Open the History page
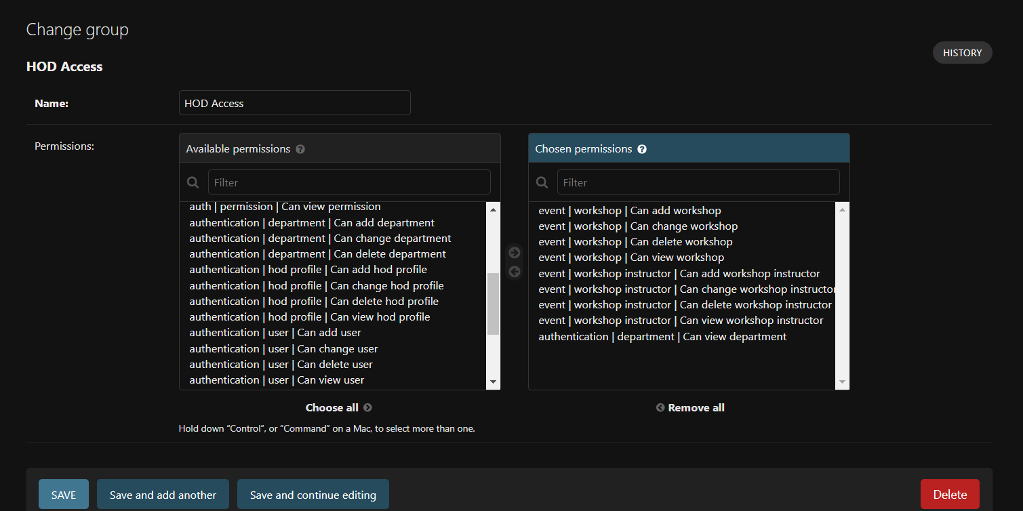Screen dimensions: 1023x511 point(963,53)
